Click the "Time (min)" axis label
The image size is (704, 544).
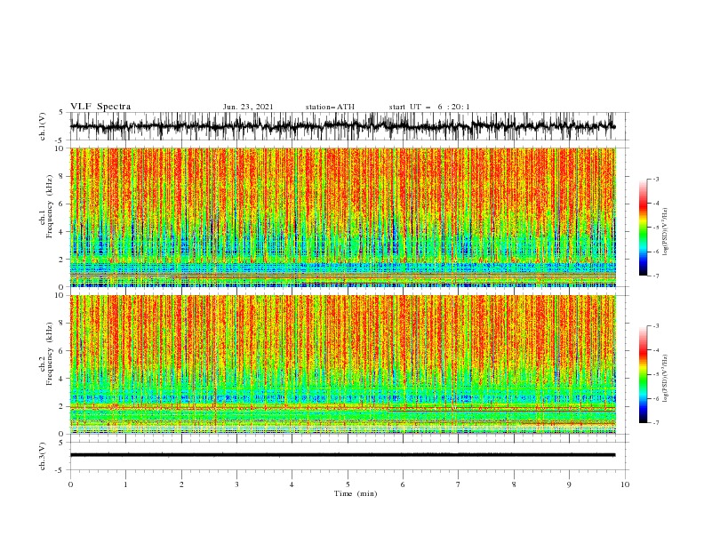[x=356, y=493]
